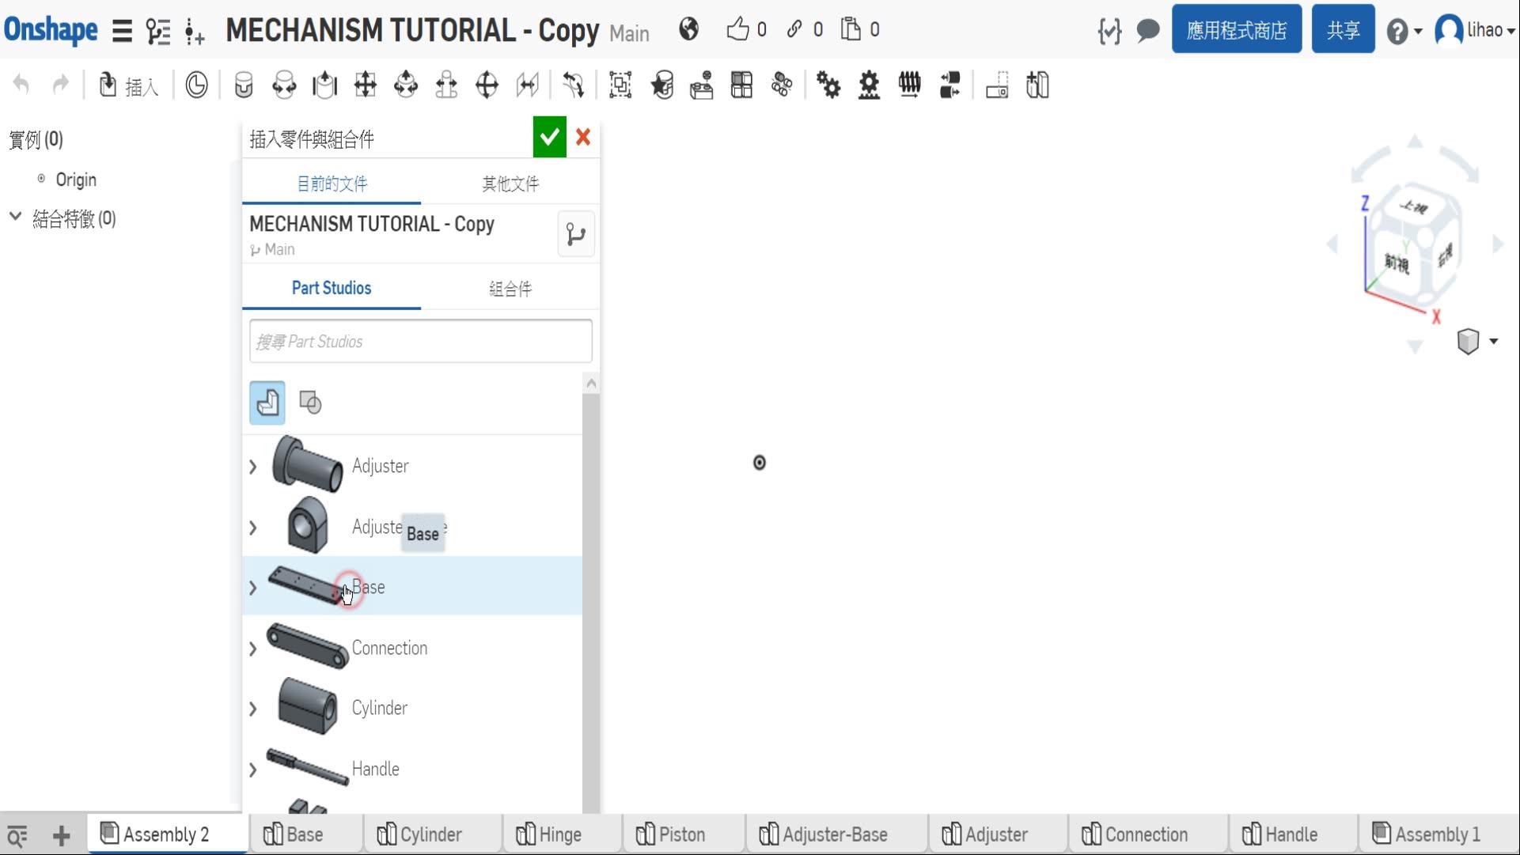Select the linear pattern tool icon
1520x855 pixels.
[x=741, y=85]
